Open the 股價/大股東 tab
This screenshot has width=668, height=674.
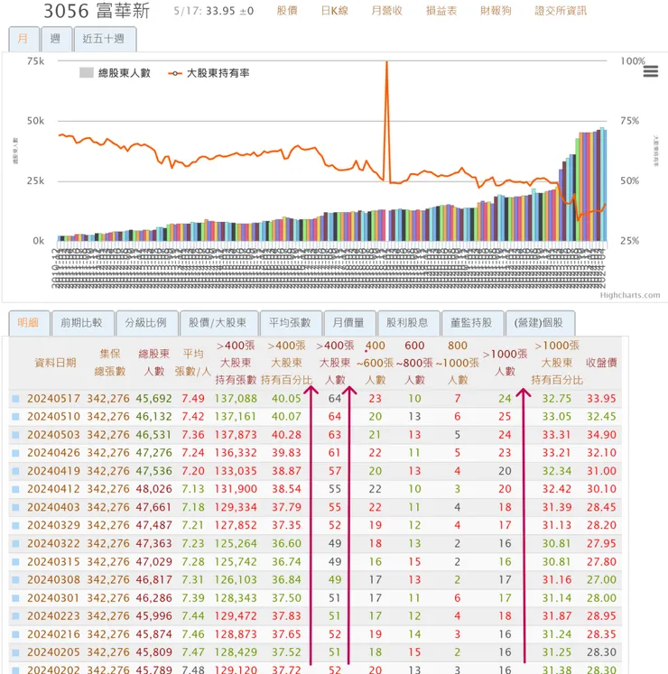218,323
